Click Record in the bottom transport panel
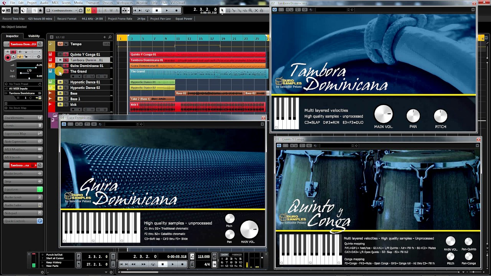The width and height of the screenshot is (491, 276). click(x=183, y=264)
